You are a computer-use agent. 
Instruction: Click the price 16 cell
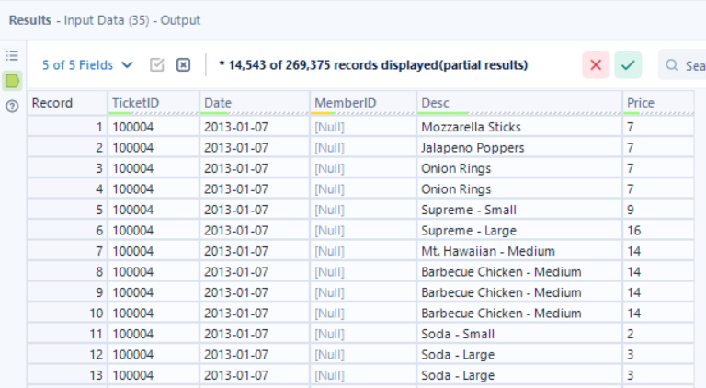coord(634,230)
